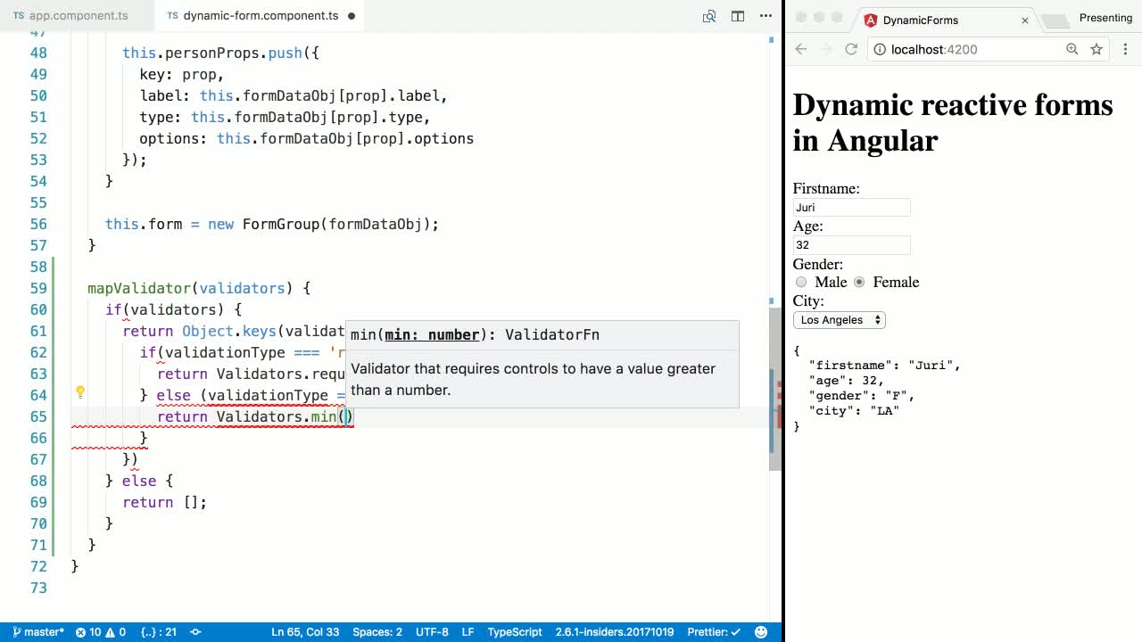Click the feedback smiley icon

coord(761,631)
